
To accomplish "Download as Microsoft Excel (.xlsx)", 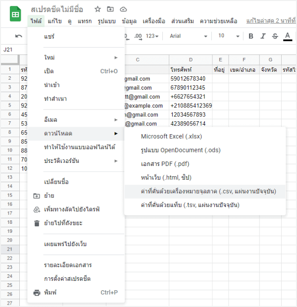I will [x=171, y=136].
